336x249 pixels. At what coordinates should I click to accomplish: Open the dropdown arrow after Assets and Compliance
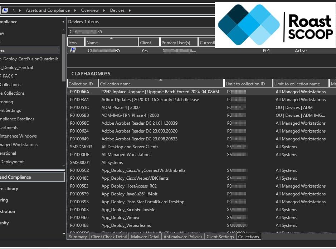pos(75,10)
